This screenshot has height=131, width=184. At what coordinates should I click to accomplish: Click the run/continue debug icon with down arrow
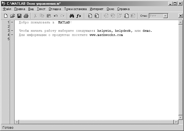click(x=126, y=16)
